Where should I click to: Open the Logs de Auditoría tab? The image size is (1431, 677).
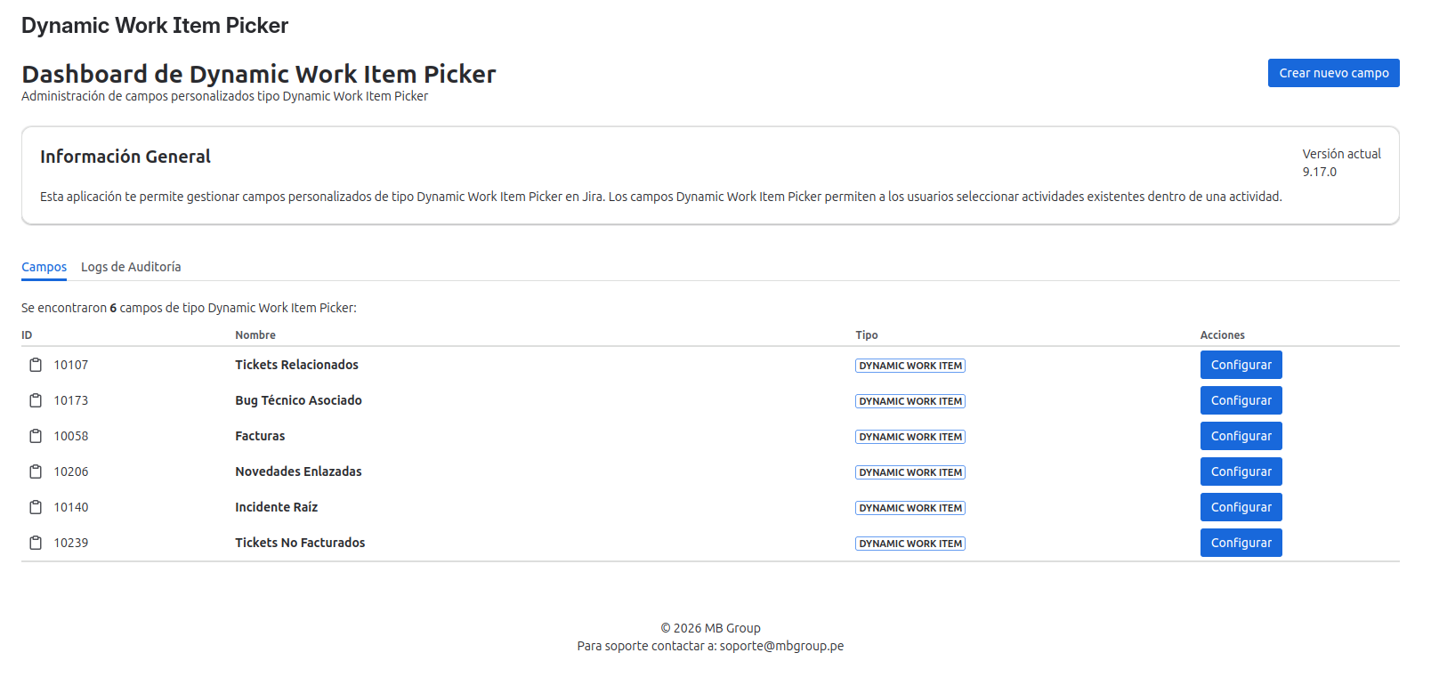(131, 267)
